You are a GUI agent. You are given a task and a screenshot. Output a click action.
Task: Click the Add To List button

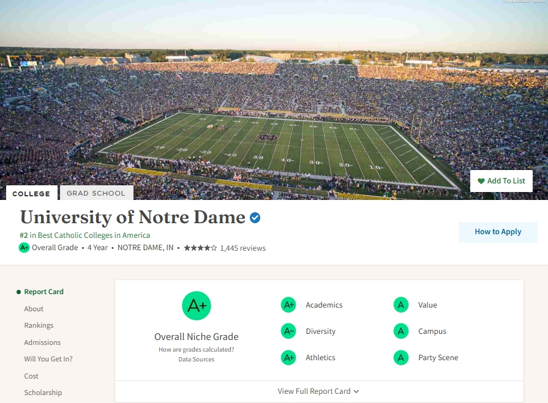(501, 181)
